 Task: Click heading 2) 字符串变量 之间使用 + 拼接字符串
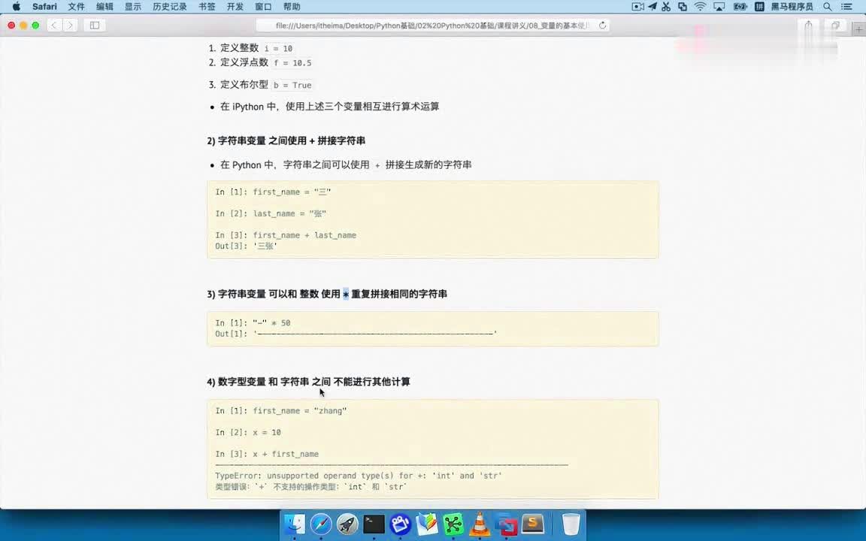click(x=286, y=141)
